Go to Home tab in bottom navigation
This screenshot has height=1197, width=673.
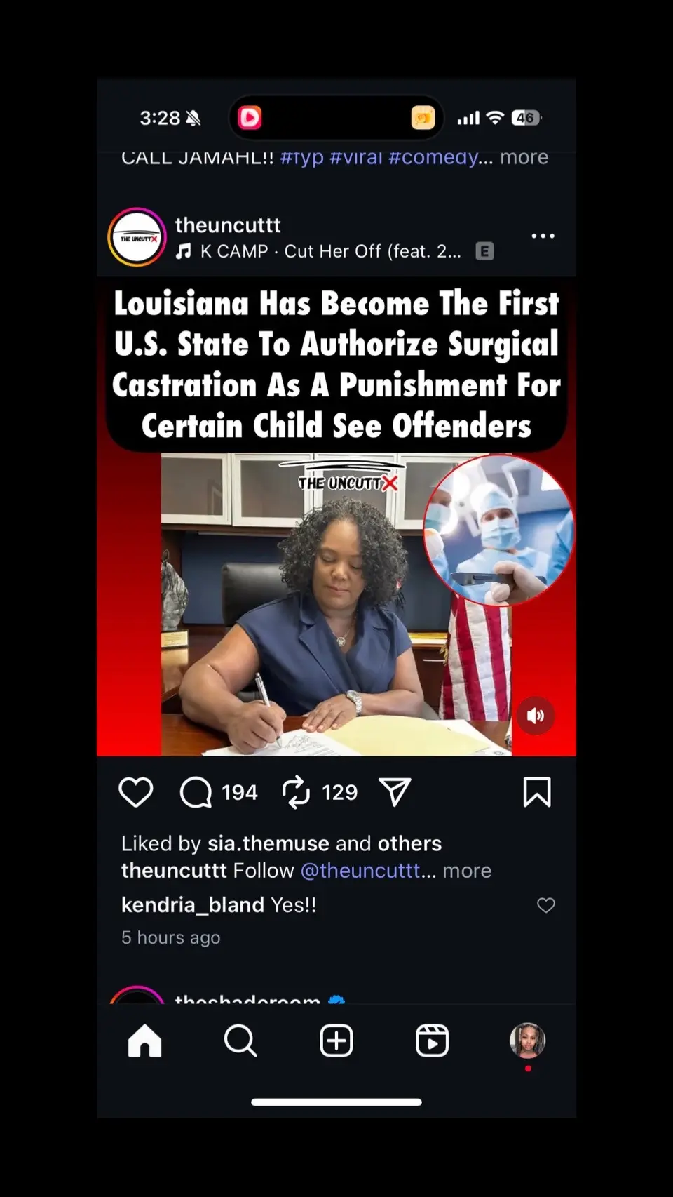(145, 1041)
